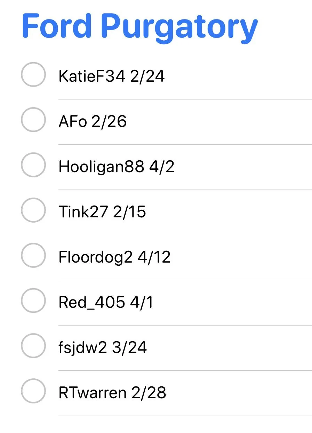Select the fsjdw2 3/24 reminder text
The width and height of the screenshot is (312, 433).
103,347
